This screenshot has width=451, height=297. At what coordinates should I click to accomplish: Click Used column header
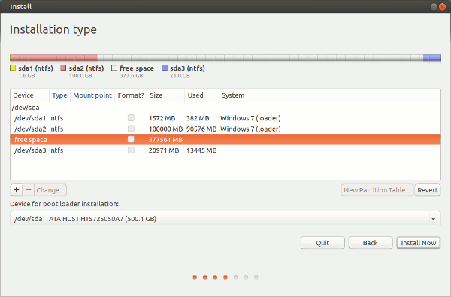[201, 95]
